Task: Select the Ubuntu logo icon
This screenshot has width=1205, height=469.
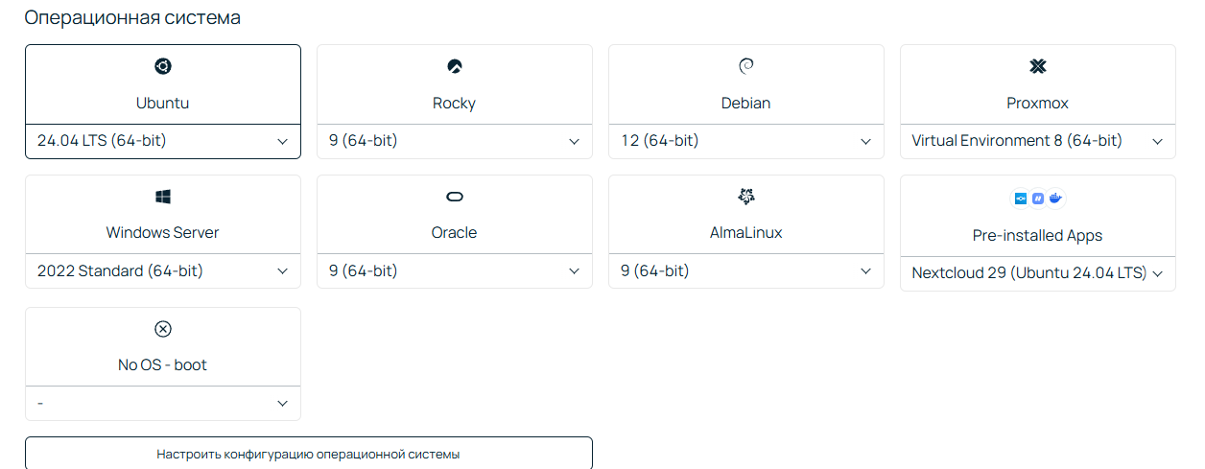Action: point(163,66)
